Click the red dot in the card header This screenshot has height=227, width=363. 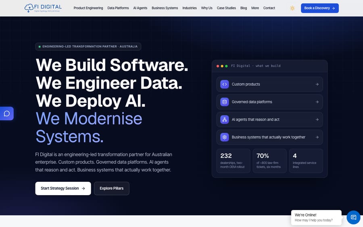tap(218, 66)
